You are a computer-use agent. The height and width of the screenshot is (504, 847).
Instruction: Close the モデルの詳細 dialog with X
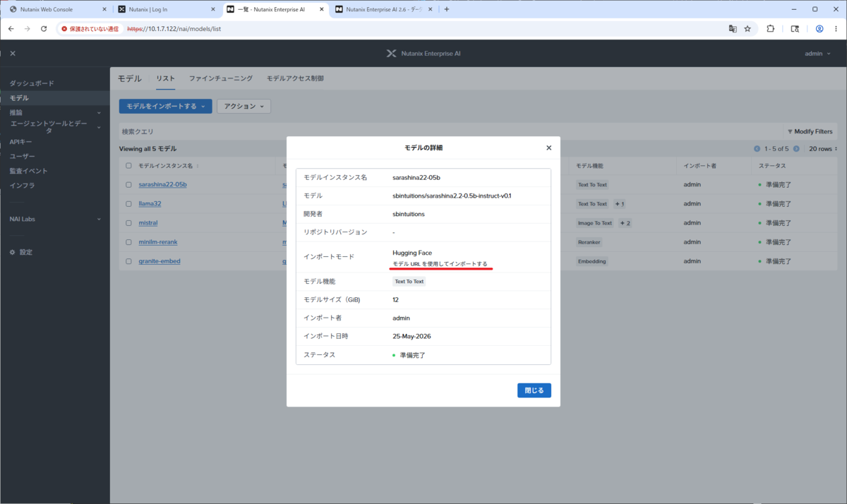(x=548, y=148)
